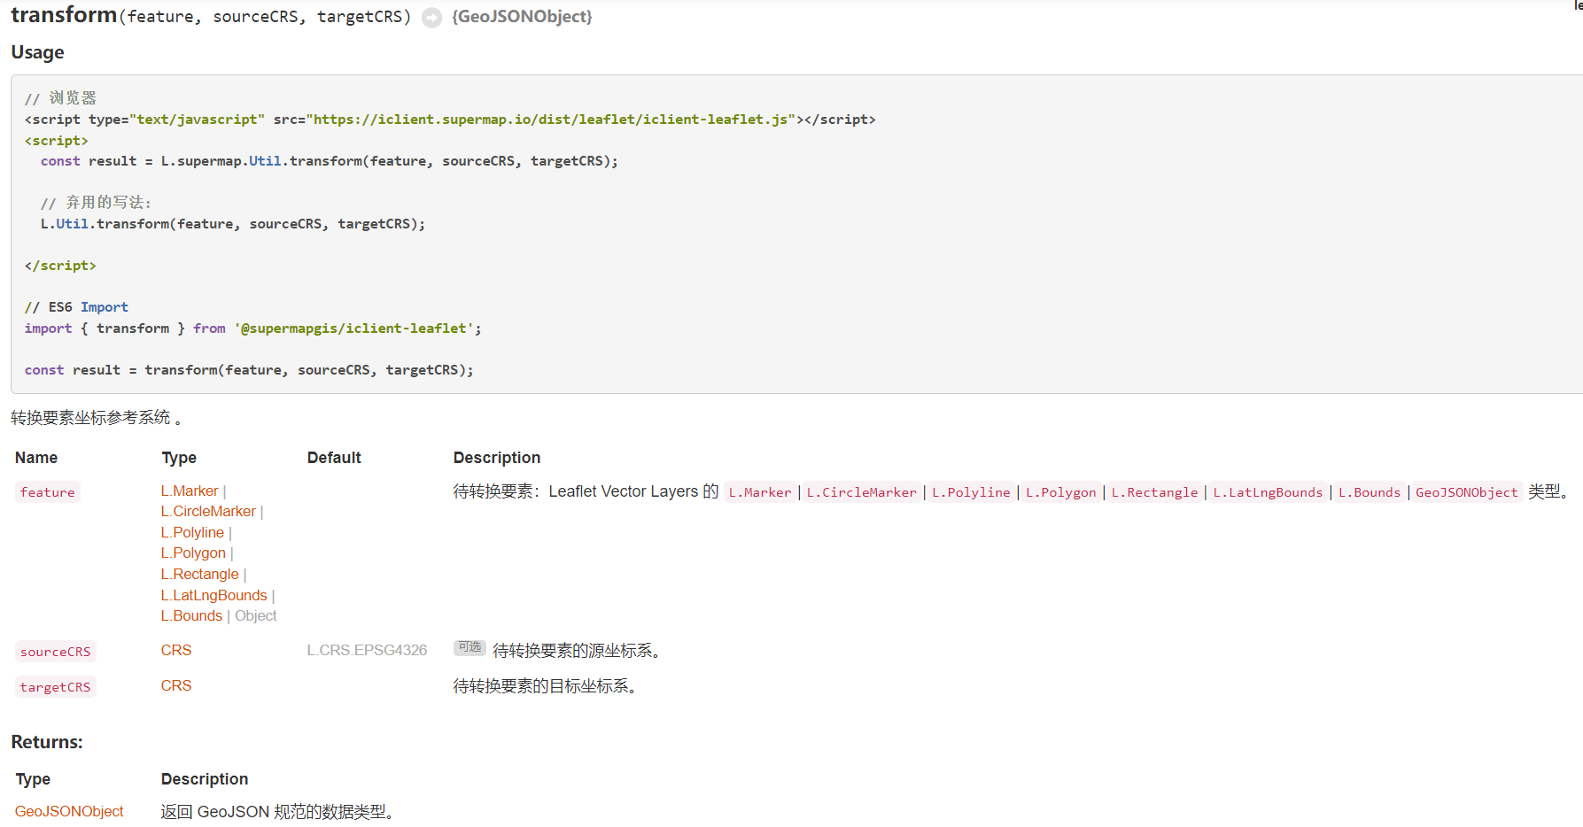Screen dimensions: 1583x827
Task: Click the GeoJSONObject code tag in the description
Action: [x=1467, y=492]
